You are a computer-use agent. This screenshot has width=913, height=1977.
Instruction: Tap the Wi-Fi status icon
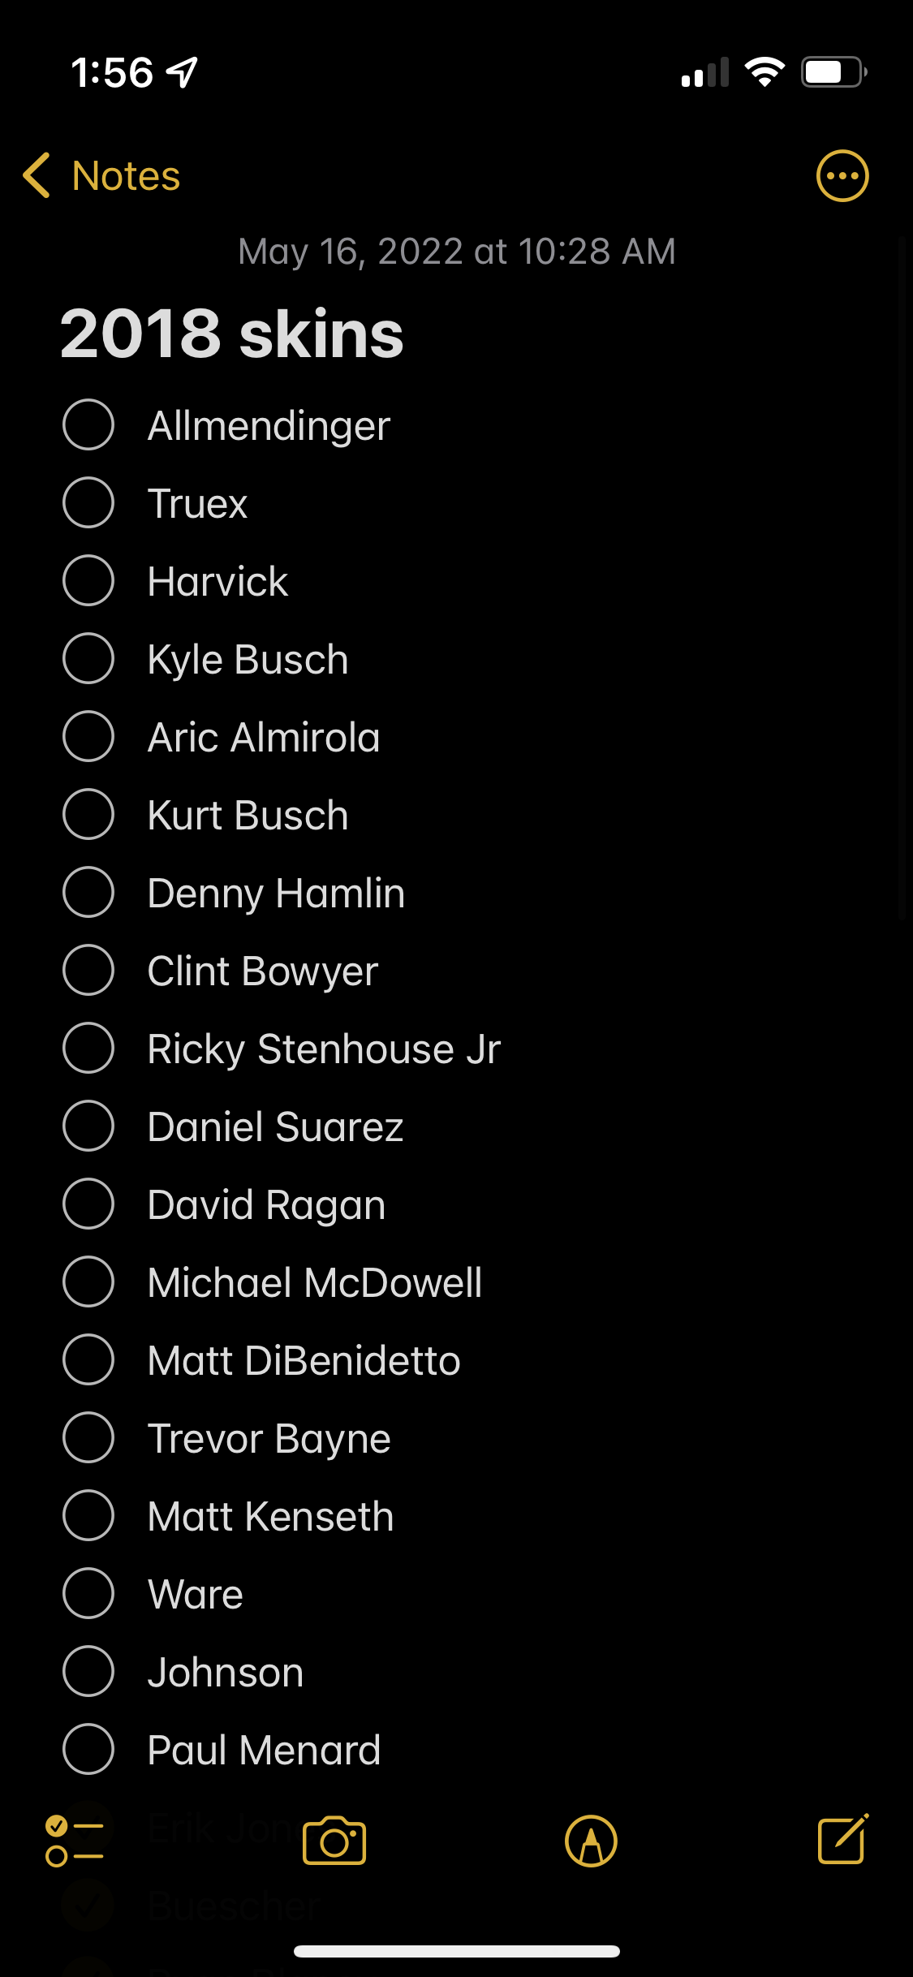[x=764, y=72]
